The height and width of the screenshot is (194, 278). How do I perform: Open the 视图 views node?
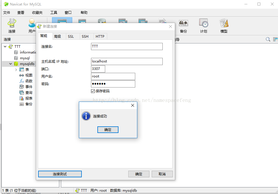29,75
